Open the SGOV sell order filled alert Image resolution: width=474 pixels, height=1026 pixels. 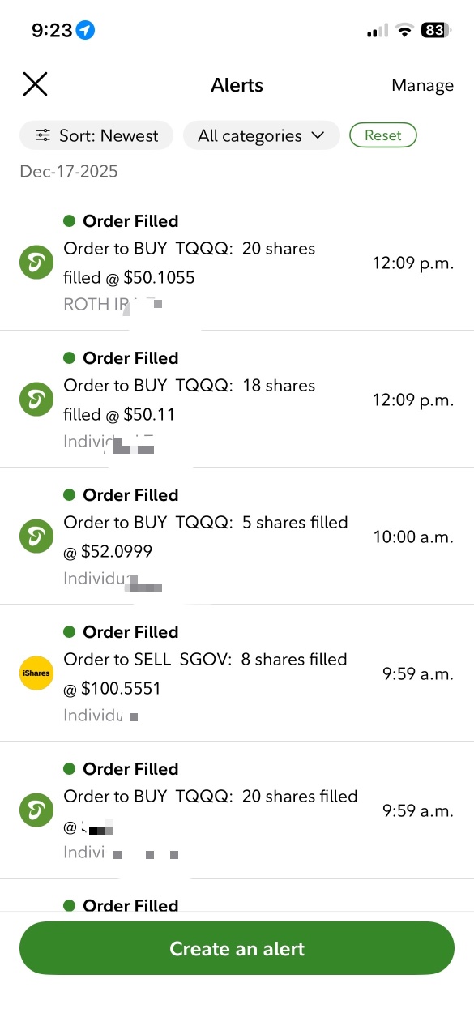click(237, 673)
